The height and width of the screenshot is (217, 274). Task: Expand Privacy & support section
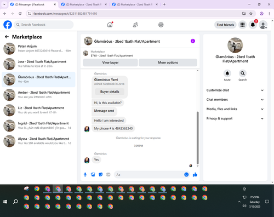(235, 118)
